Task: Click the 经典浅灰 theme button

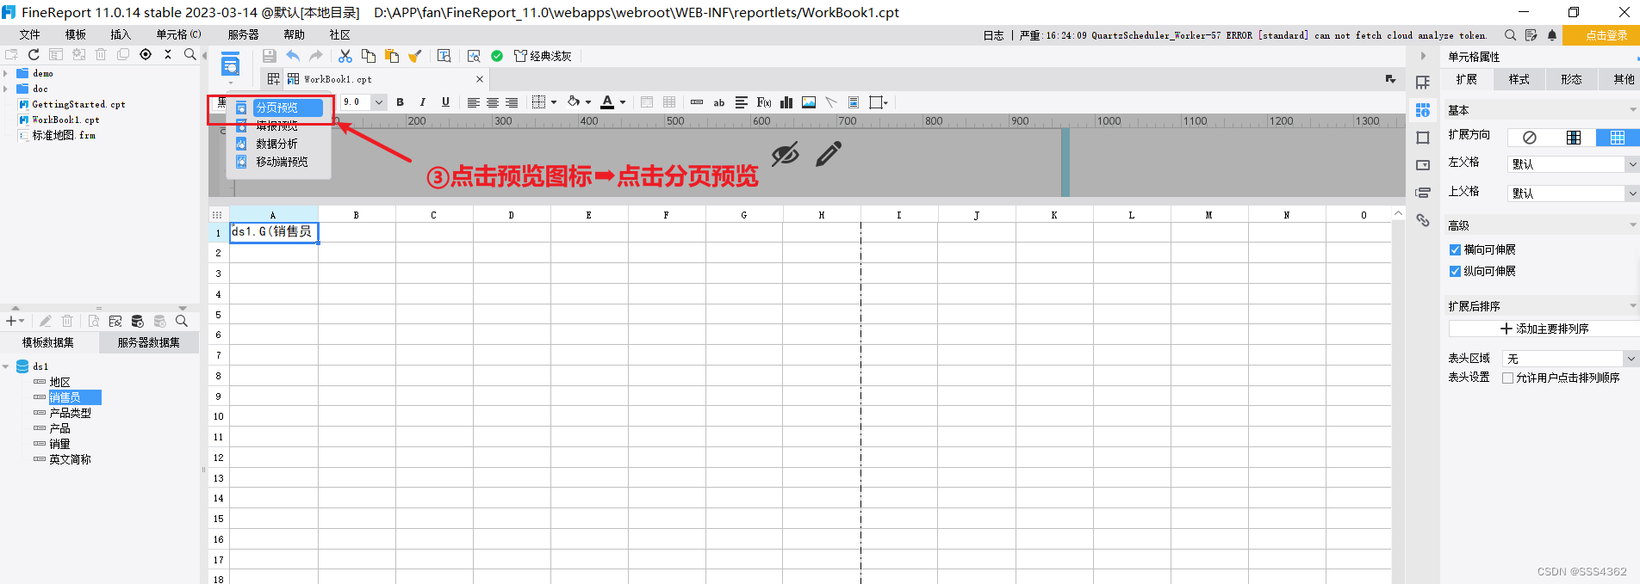Action: 543,56
